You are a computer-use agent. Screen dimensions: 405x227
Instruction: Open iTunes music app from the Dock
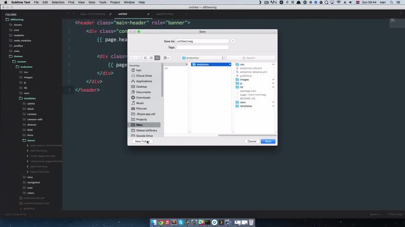(167, 222)
